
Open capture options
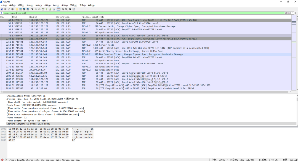[x=12, y=9]
